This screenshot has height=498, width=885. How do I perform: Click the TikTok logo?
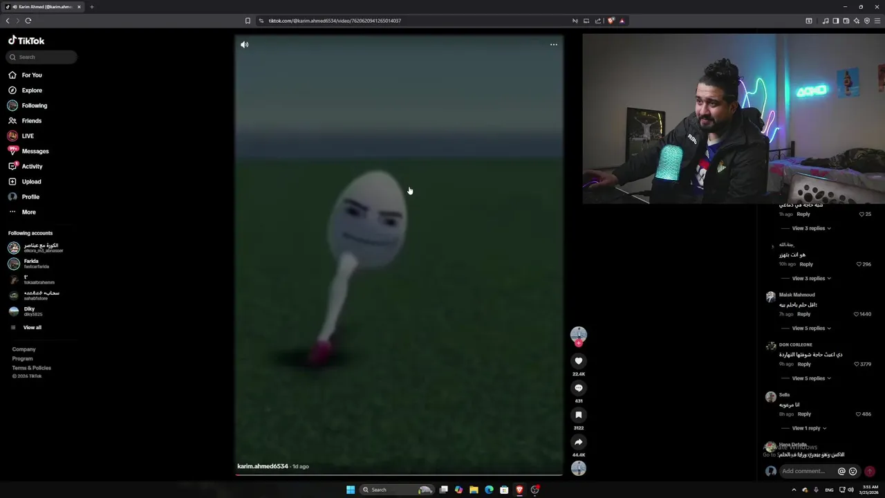point(26,41)
